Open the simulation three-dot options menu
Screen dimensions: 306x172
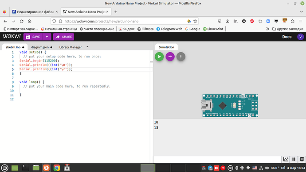pyautogui.click(x=181, y=57)
